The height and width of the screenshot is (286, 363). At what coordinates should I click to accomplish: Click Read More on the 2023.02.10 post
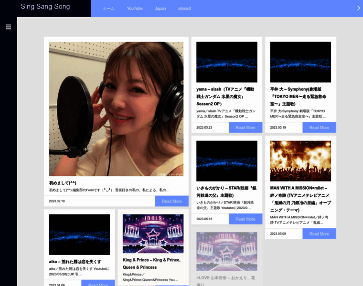tap(172, 201)
